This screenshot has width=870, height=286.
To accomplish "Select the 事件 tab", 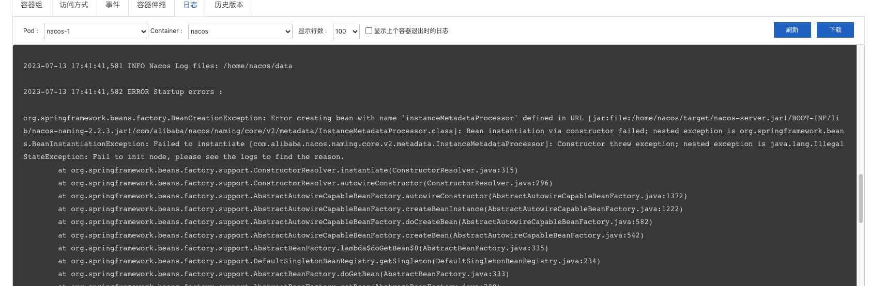I will [x=112, y=5].
